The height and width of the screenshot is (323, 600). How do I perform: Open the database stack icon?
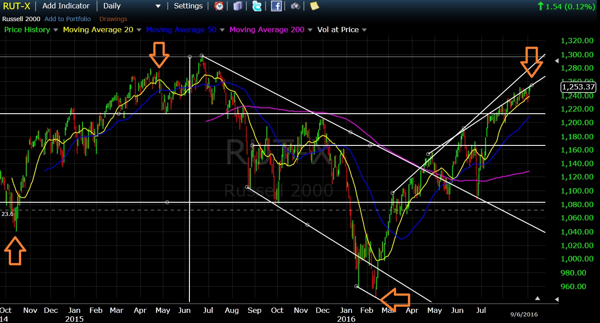coord(238,6)
